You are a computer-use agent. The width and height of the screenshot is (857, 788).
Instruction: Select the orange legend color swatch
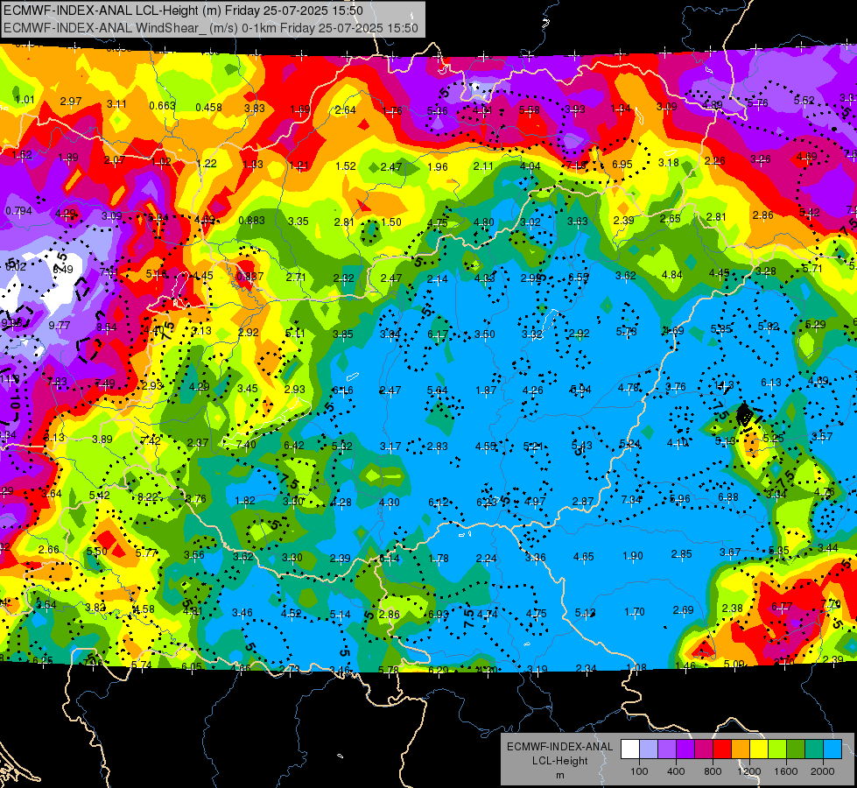pos(741,749)
